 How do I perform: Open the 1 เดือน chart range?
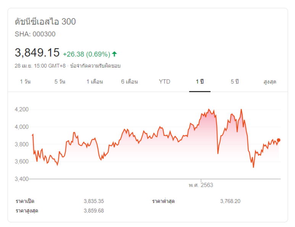(95, 82)
